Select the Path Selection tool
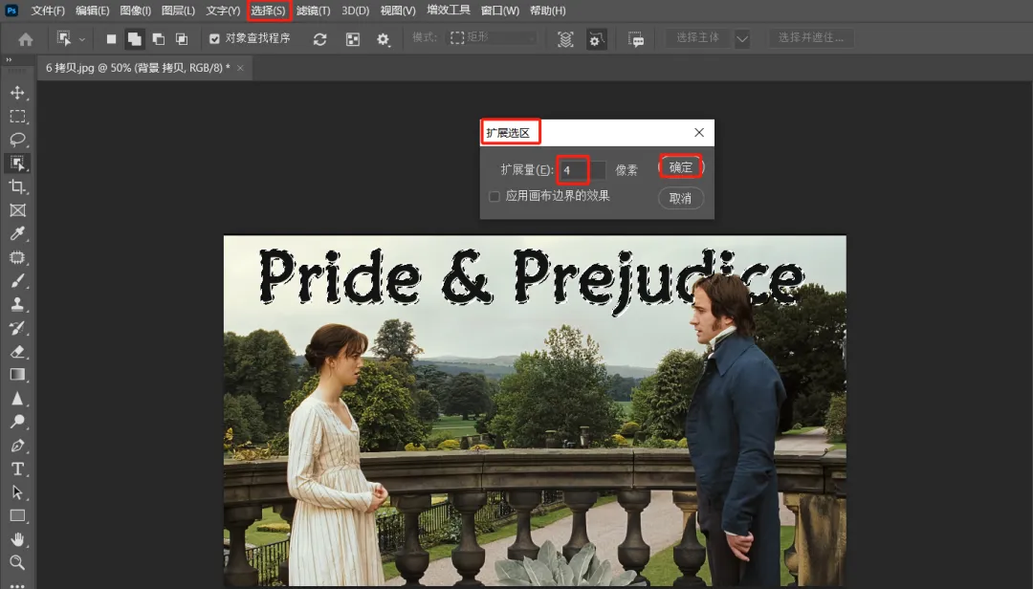The image size is (1033, 589). (x=18, y=492)
